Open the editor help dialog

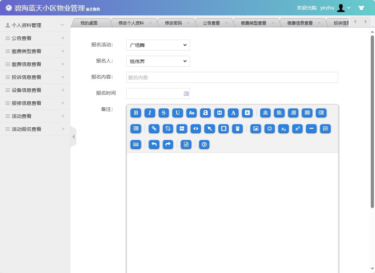pyautogui.click(x=204, y=144)
